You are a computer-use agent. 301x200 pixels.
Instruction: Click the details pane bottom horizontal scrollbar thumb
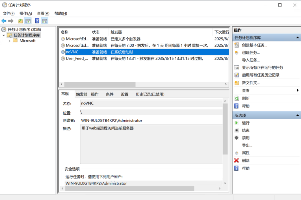pos(130,189)
